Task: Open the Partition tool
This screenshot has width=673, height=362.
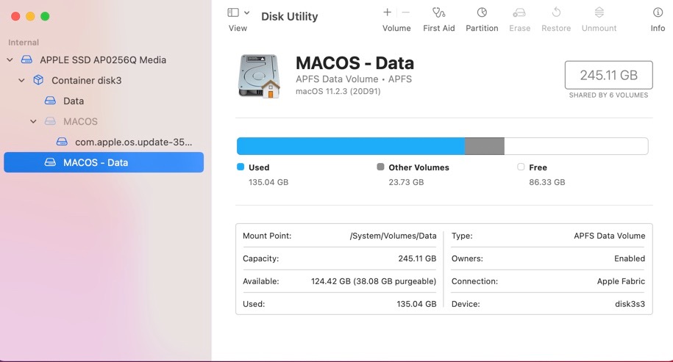Action: point(482,13)
